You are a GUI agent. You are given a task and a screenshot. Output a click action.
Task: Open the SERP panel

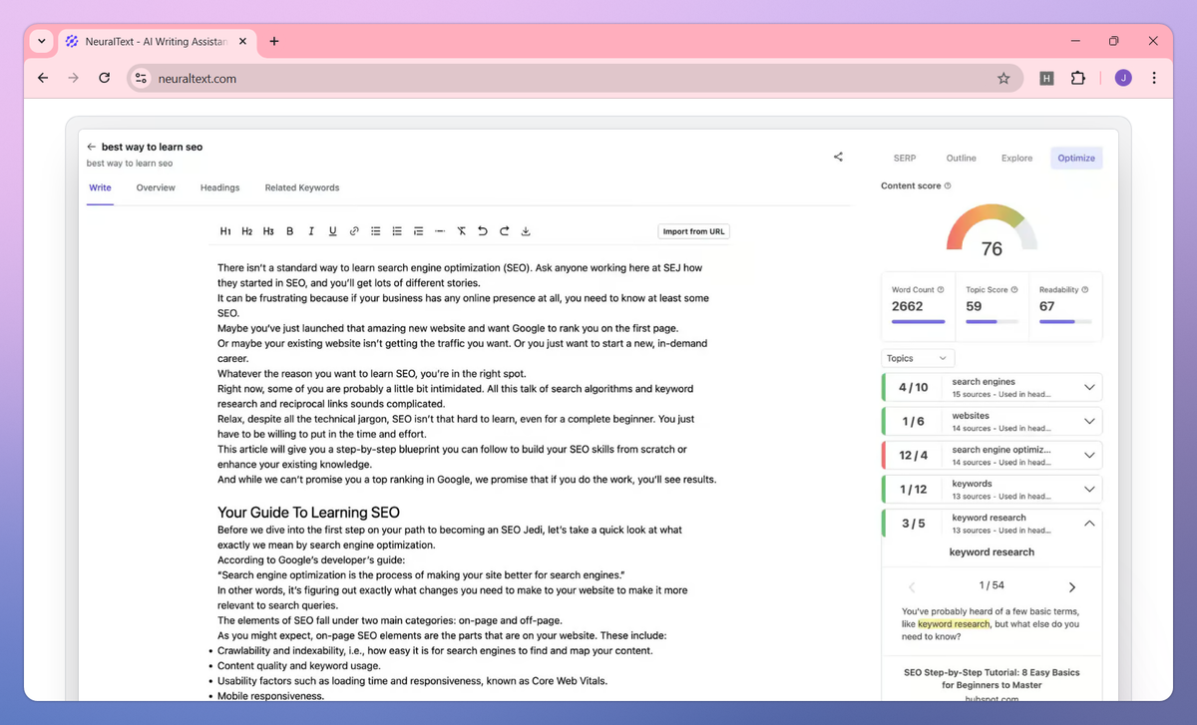(x=905, y=158)
